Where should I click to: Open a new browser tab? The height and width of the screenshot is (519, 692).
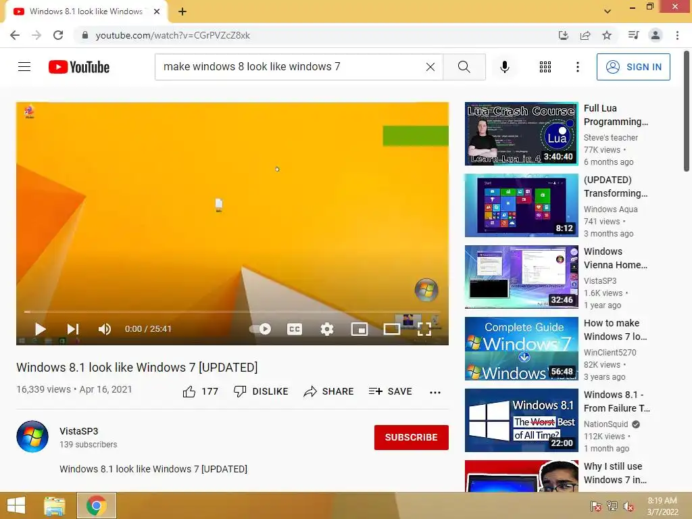[x=182, y=11]
